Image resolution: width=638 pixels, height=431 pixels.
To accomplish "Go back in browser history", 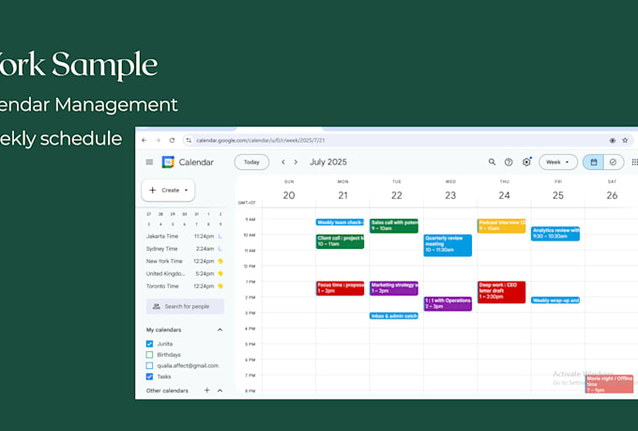I will pos(144,140).
